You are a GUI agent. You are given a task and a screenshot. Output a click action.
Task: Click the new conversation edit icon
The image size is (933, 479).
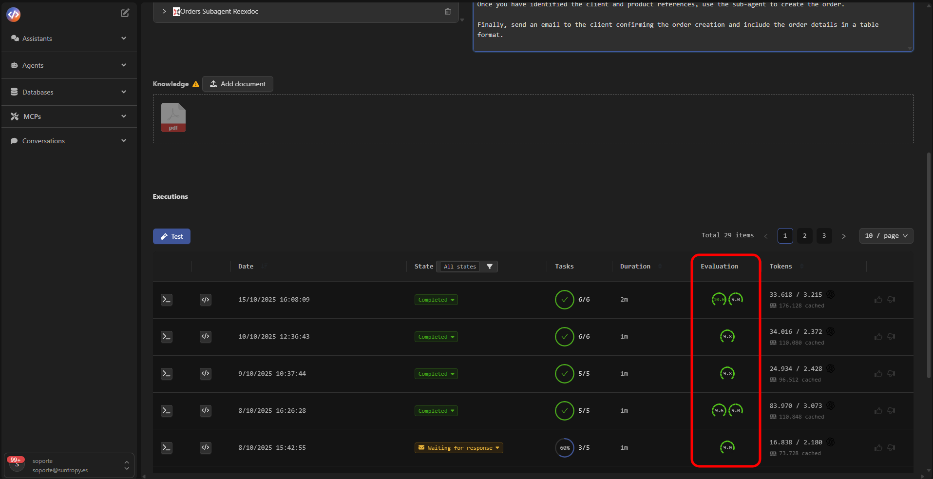pyautogui.click(x=125, y=13)
